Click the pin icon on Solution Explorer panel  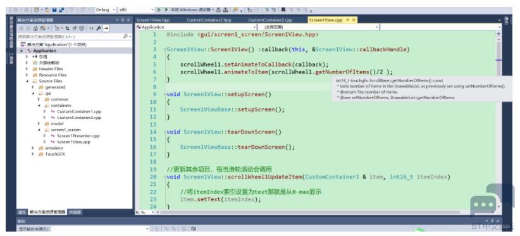(x=123, y=20)
